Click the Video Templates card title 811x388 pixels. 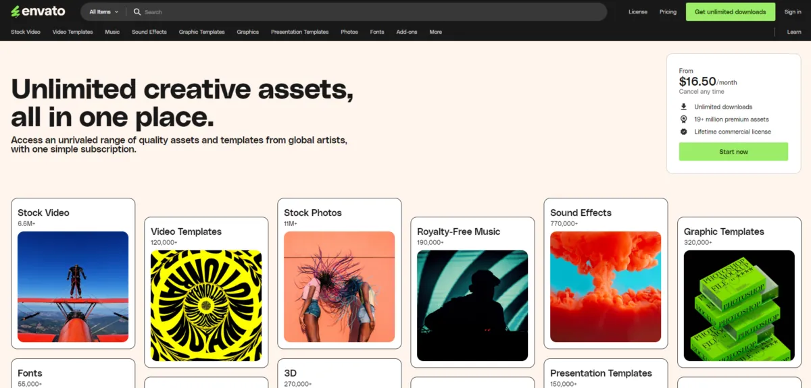point(186,231)
